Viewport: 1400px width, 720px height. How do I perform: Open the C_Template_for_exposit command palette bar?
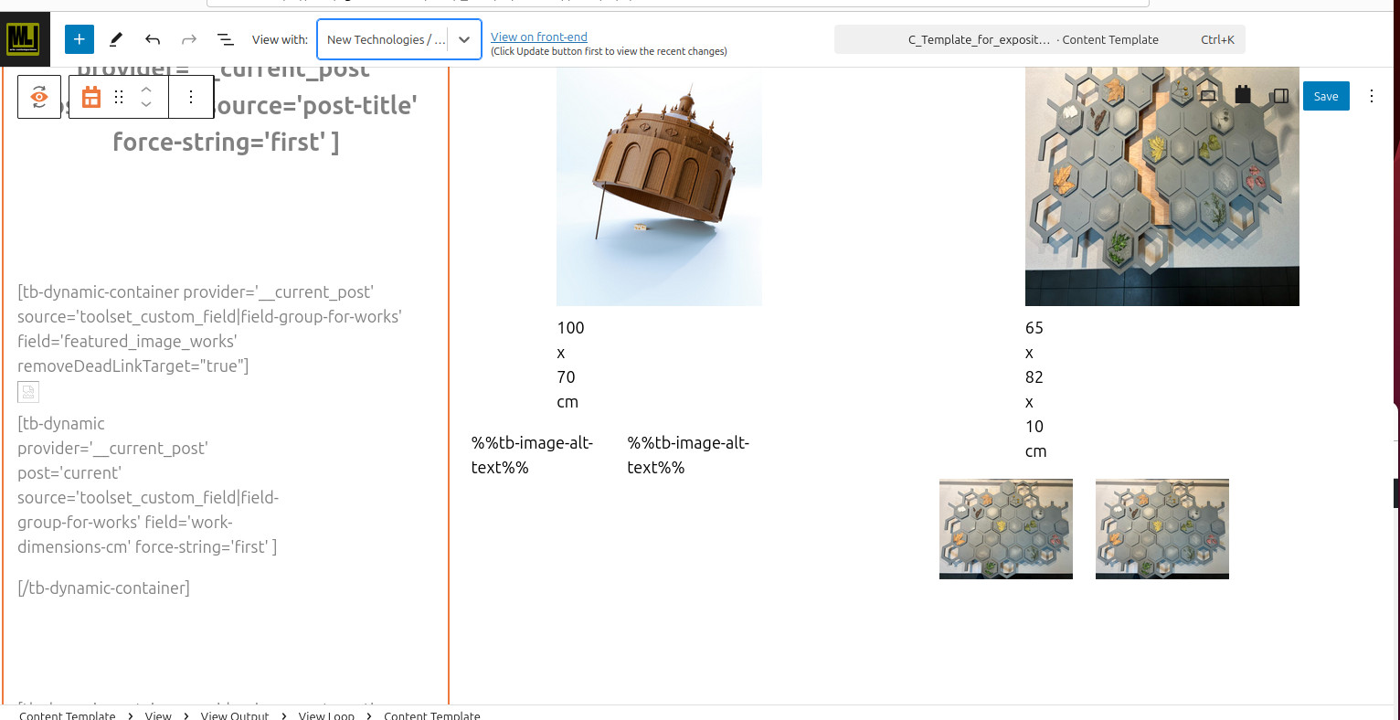[1040, 39]
